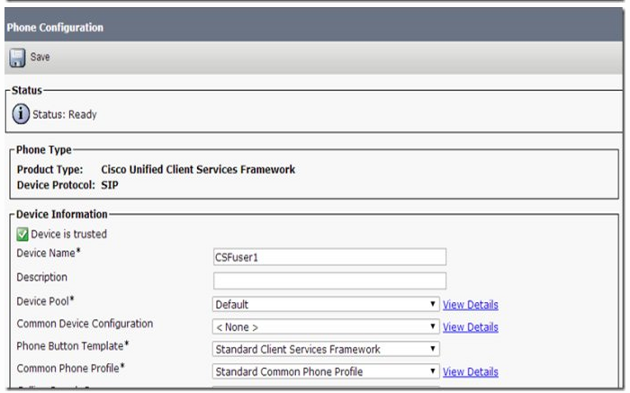Click the Status info icon
Image resolution: width=630 pixels, height=393 pixels.
pos(21,114)
